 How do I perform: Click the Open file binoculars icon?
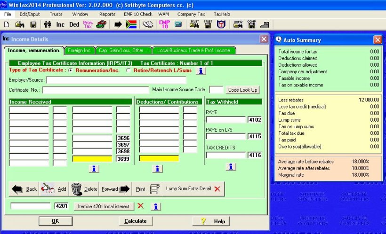tap(20, 24)
